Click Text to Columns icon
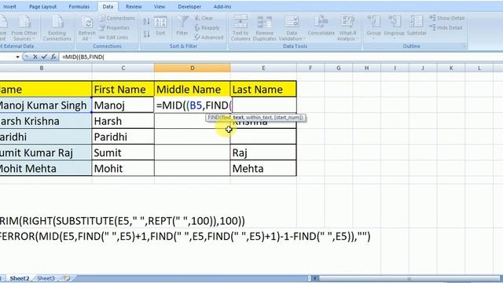The image size is (503, 283). (240, 28)
